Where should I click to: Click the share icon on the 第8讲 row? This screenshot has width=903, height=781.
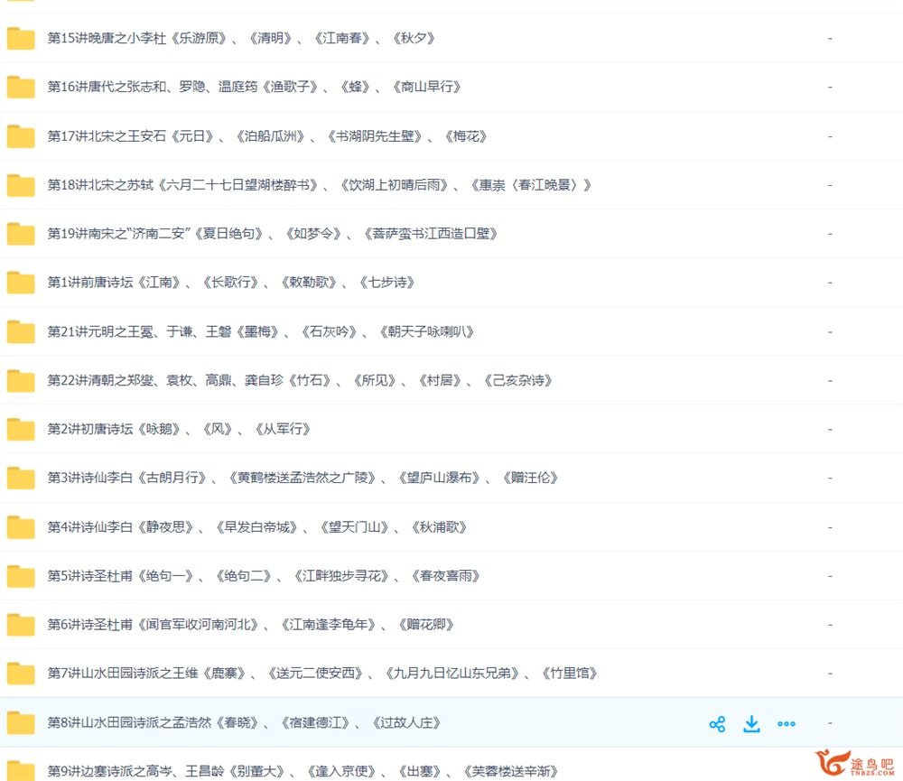pos(717,723)
